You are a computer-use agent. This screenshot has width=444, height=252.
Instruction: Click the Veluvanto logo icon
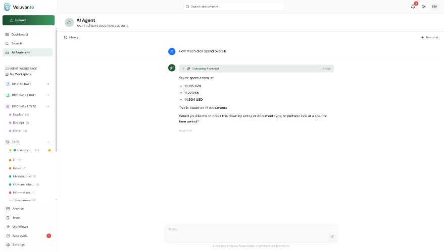[x=7, y=7]
